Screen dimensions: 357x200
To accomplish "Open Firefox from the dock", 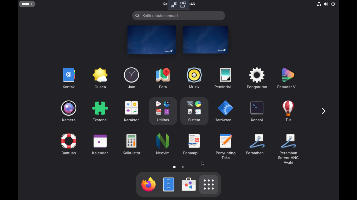I will click(x=148, y=184).
